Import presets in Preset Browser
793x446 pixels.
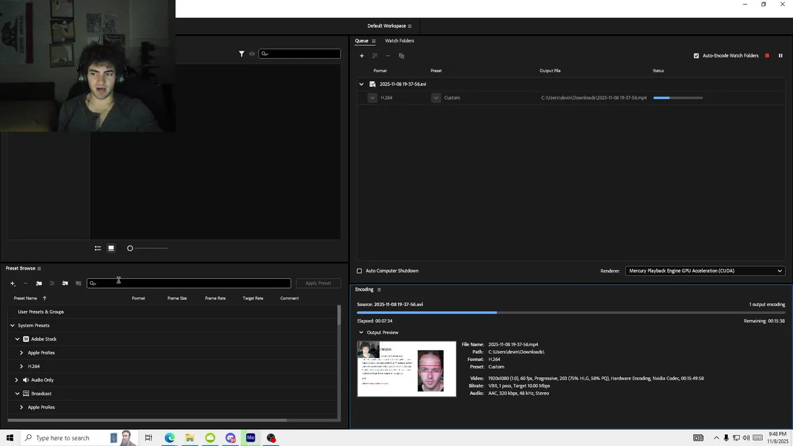[x=65, y=283]
